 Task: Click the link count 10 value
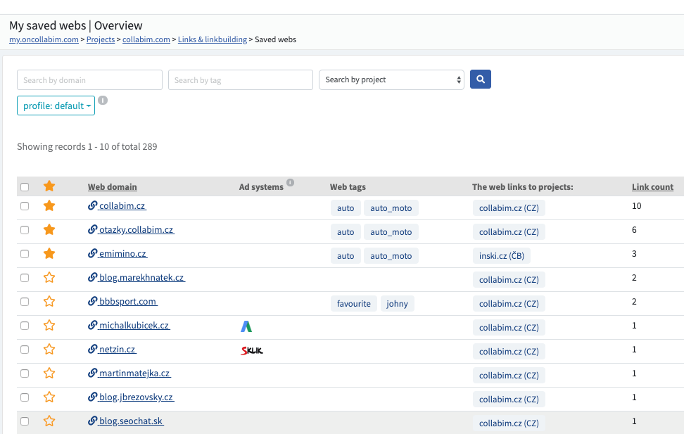636,206
